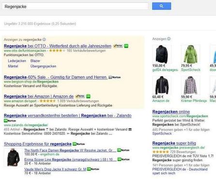The height and width of the screenshot is (179, 216).
Task: Open Mäntel sitelink
Action: coord(13,66)
